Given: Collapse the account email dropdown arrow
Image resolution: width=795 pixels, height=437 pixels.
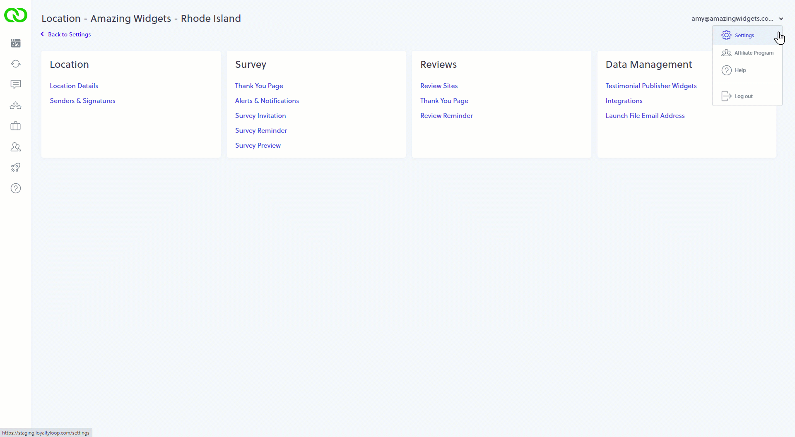Looking at the screenshot, I should coord(781,19).
